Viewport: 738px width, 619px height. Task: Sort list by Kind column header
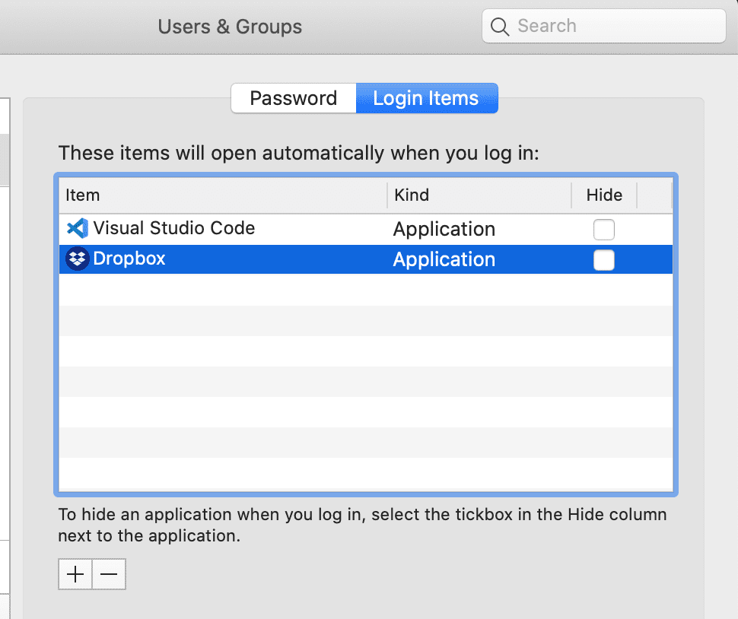[x=478, y=195]
